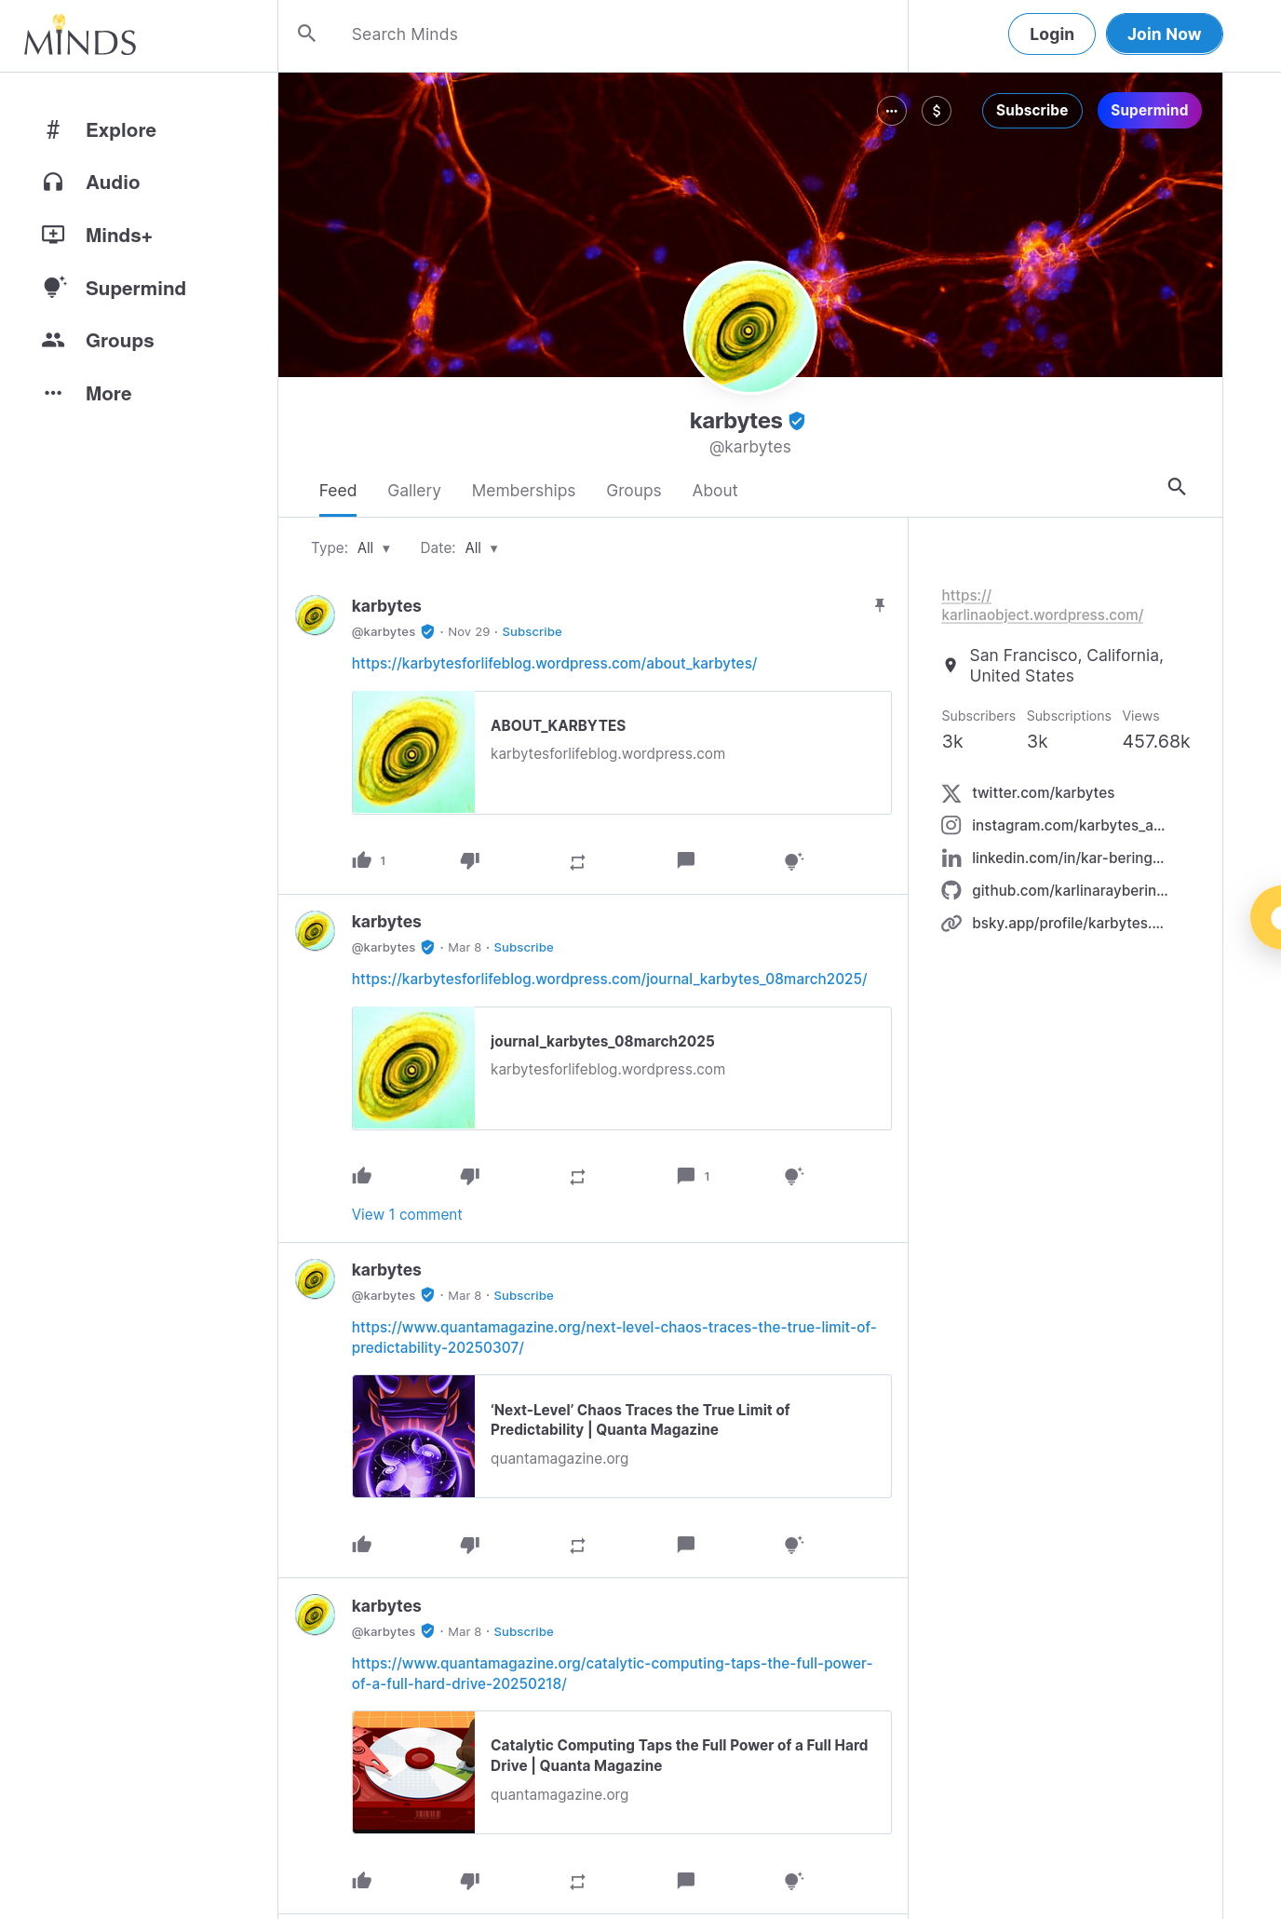
Task: Click thumbs-down on the journal_karbytes_08march2025 post
Action: click(470, 1176)
